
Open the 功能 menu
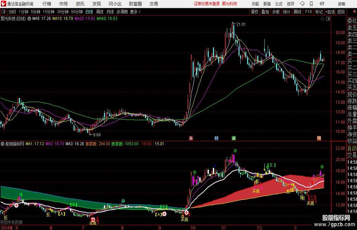255,4
